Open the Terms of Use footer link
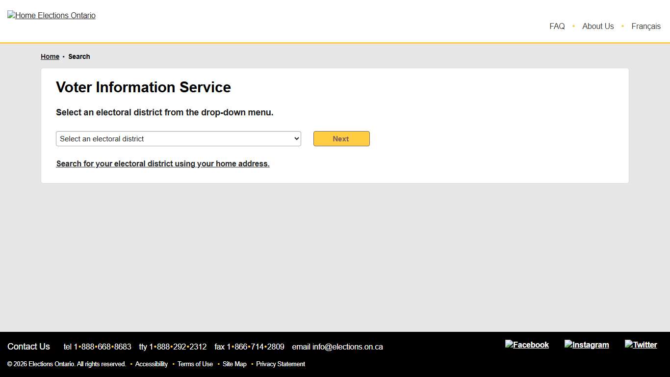The width and height of the screenshot is (670, 377). (195, 364)
